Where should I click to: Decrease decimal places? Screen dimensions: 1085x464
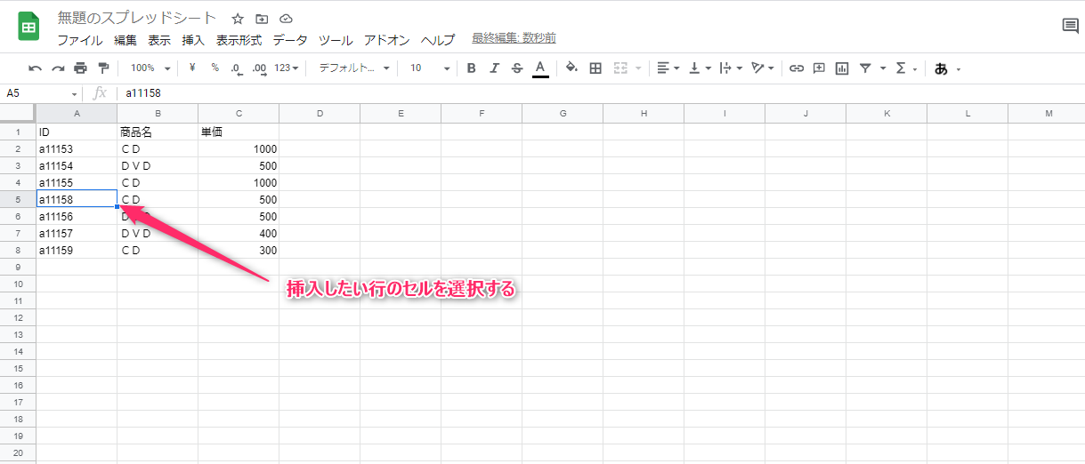(236, 68)
